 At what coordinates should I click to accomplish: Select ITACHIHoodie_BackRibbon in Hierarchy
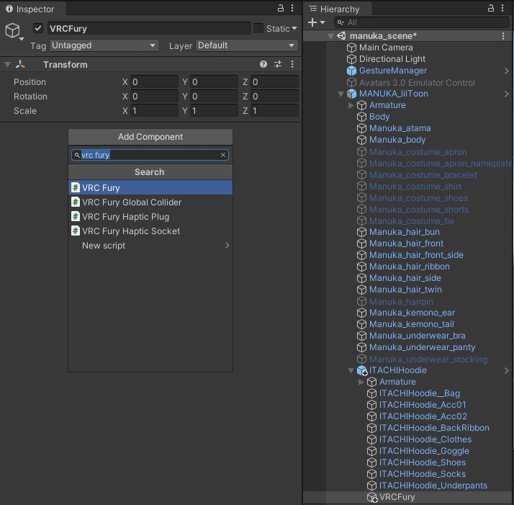point(434,428)
